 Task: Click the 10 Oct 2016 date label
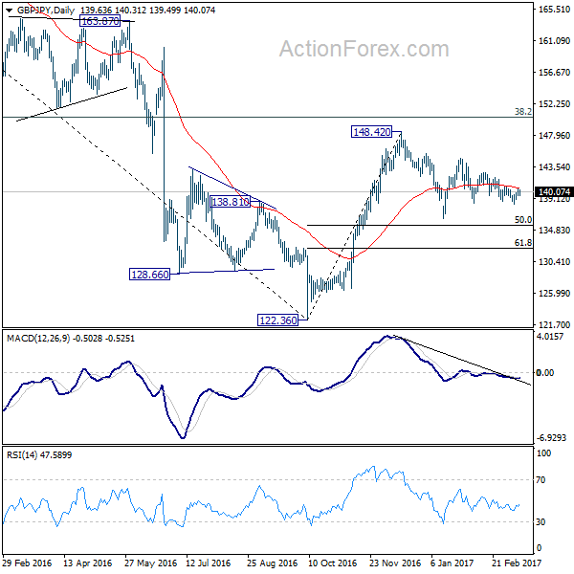[x=332, y=563]
